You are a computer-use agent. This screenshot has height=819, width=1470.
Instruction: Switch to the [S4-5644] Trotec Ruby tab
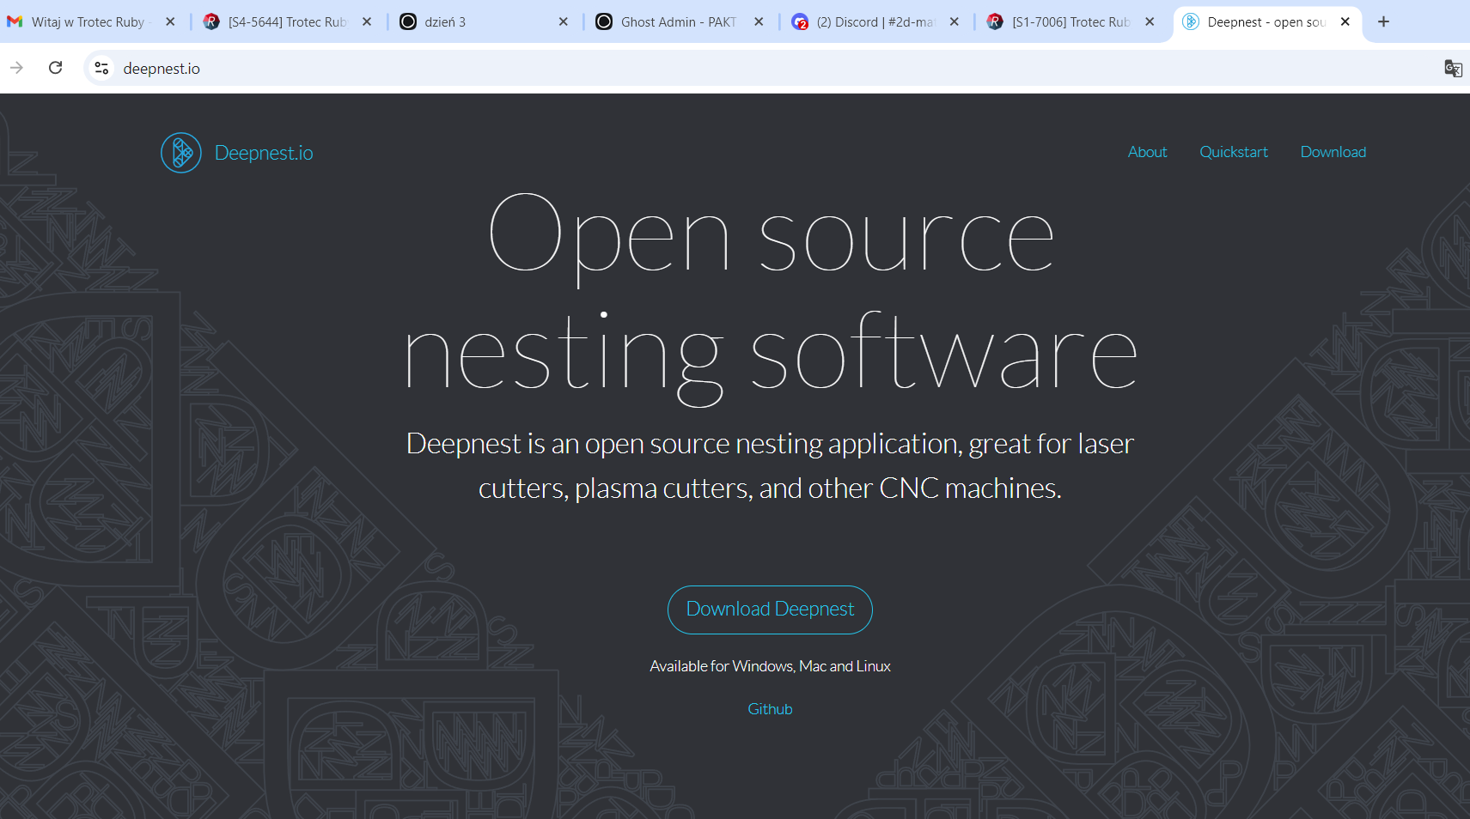[287, 22]
